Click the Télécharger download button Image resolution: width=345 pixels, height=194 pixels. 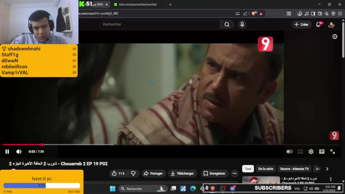point(182,174)
